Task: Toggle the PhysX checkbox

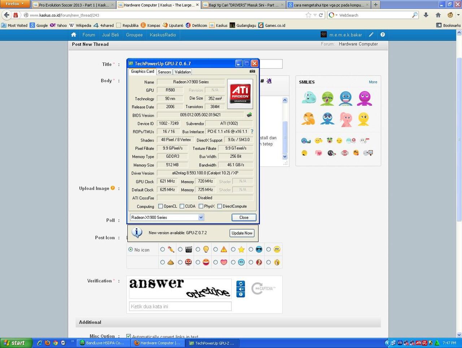Action: pyautogui.click(x=201, y=206)
